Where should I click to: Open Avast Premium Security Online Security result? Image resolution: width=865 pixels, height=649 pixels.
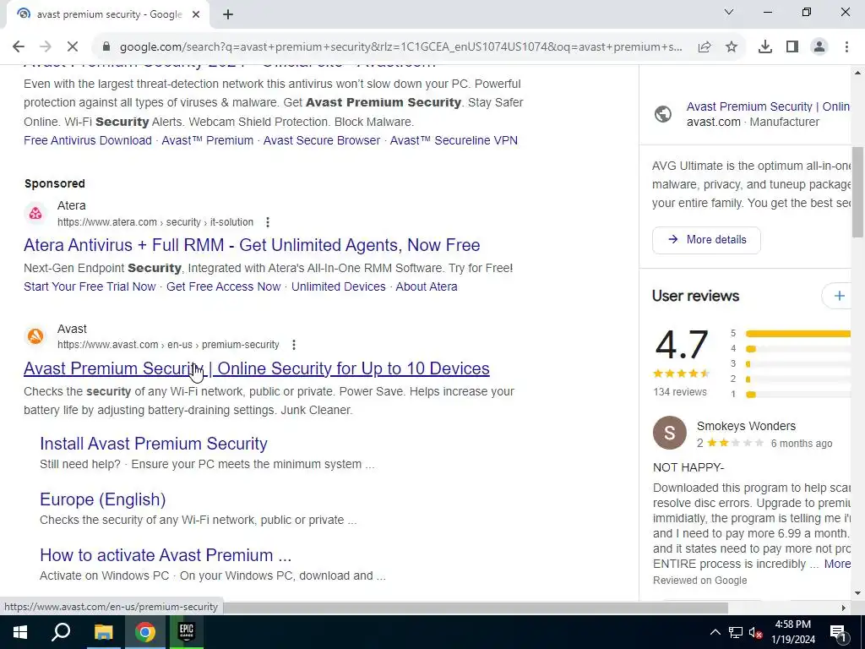pos(257,368)
